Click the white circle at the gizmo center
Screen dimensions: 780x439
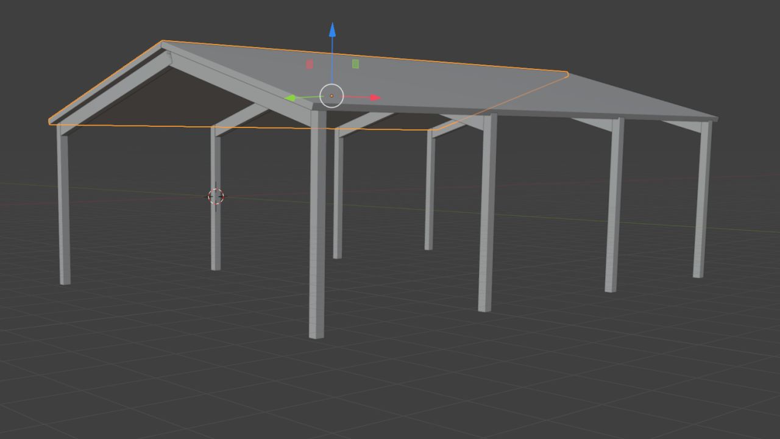click(331, 96)
